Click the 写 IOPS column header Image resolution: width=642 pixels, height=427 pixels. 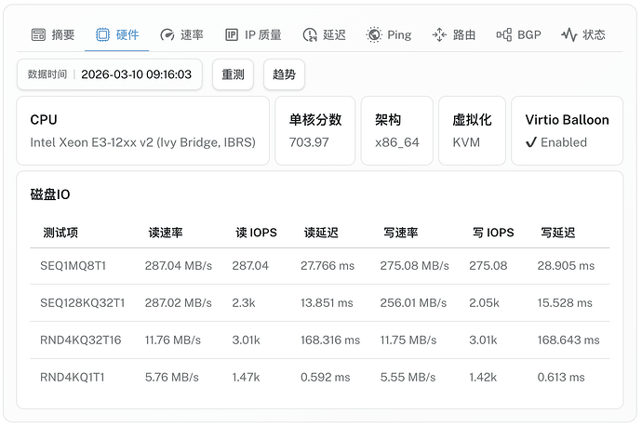click(493, 233)
